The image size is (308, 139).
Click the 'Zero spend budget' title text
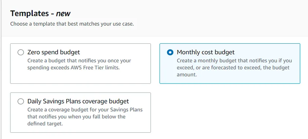click(54, 52)
